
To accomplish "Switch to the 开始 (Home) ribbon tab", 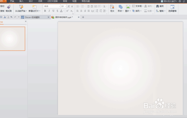I will pos(12,1).
